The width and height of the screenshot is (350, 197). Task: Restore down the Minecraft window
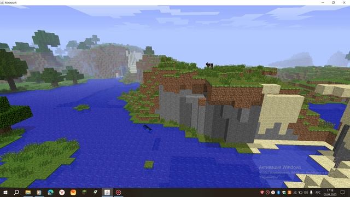coord(333,2)
